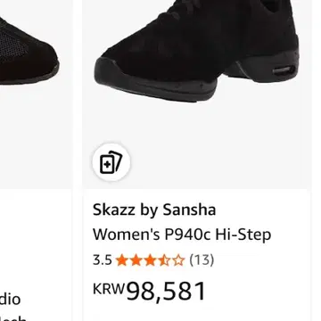Image resolution: width=321 pixels, height=321 pixels.
Task: Click the blank area of the left product card
Action: click(x=36, y=238)
